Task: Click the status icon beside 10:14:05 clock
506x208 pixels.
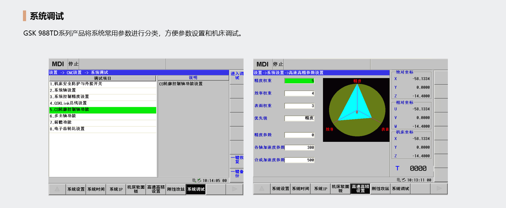Action: click(x=197, y=180)
